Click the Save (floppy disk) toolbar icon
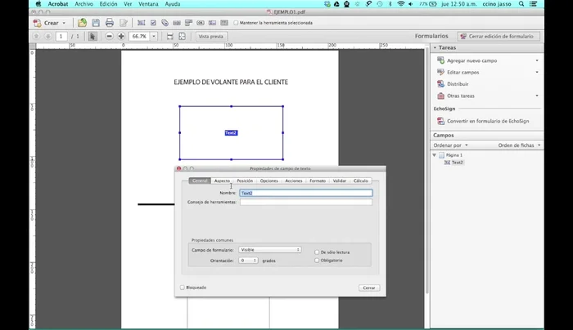Viewport: 573px width, 330px height. (x=95, y=23)
